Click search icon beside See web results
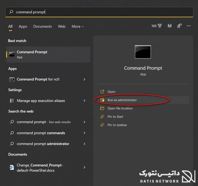Viewport: 198px width, 186px height. click(x=12, y=122)
